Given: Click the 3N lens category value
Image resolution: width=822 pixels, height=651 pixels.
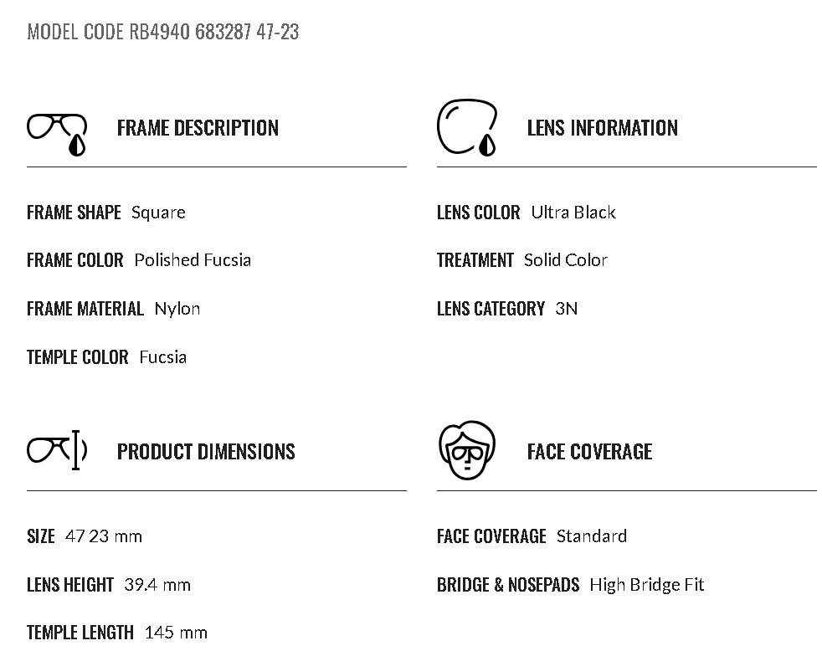Looking at the screenshot, I should tap(567, 309).
